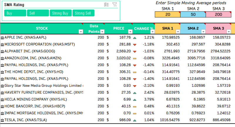235x127 pixels.
Task: Select Amazon's SMA 3 value 3318.64095
Action: [x=219, y=58]
